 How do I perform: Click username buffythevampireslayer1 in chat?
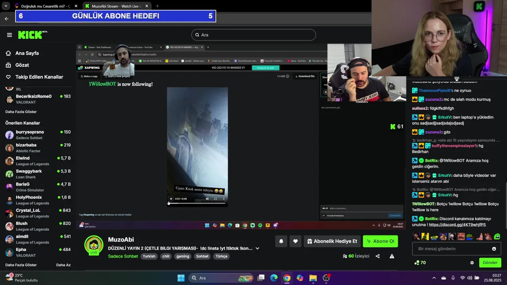click(454, 146)
